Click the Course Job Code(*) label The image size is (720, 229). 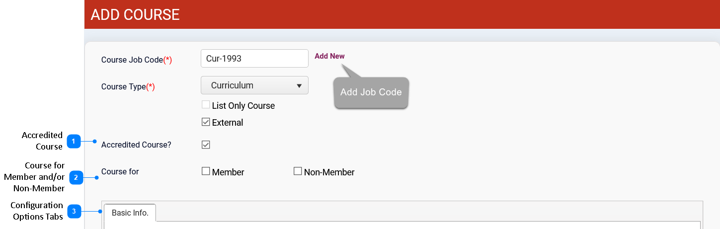coord(137,60)
